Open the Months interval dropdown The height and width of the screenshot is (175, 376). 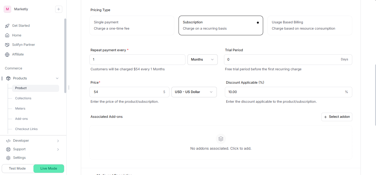coord(203,59)
